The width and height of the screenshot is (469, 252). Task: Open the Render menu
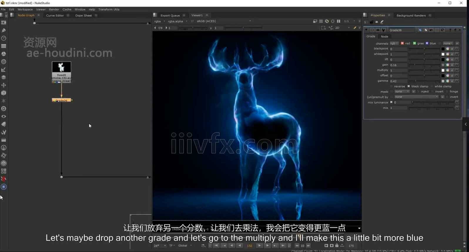(54, 9)
